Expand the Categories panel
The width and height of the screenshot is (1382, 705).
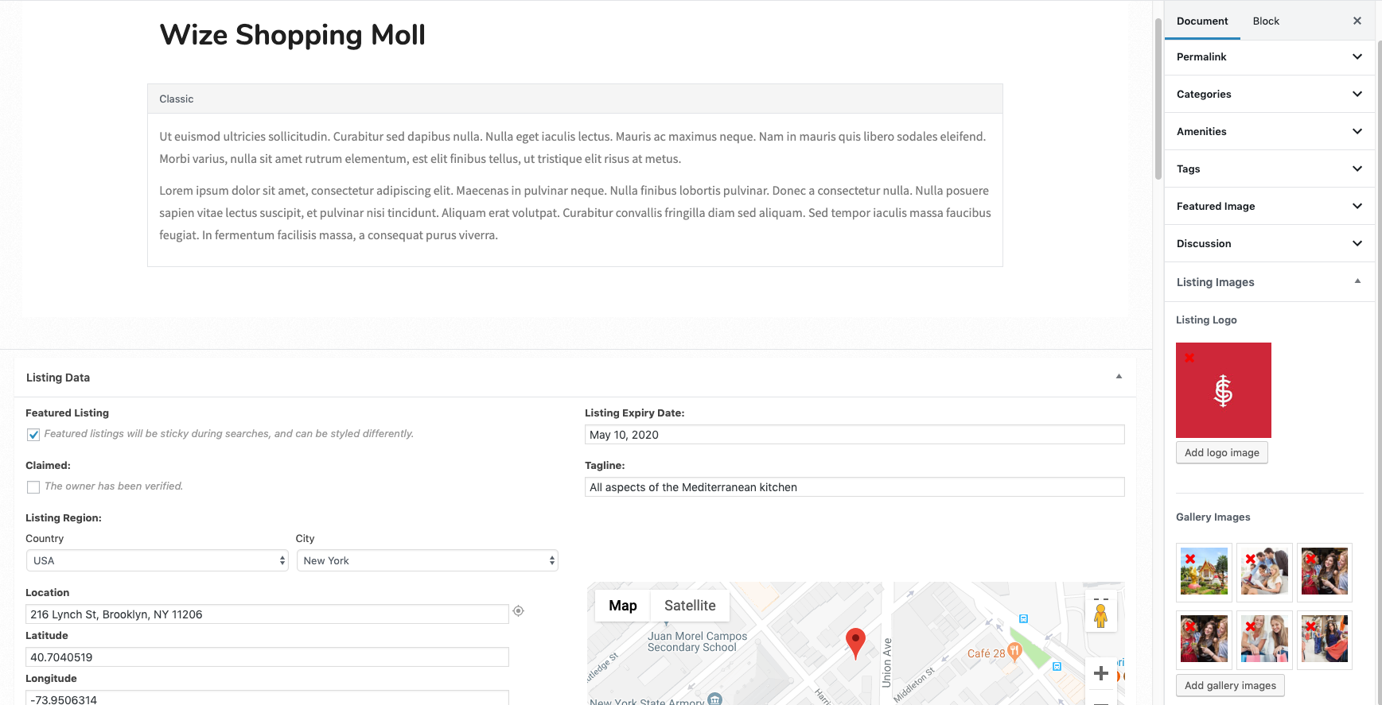[1269, 94]
